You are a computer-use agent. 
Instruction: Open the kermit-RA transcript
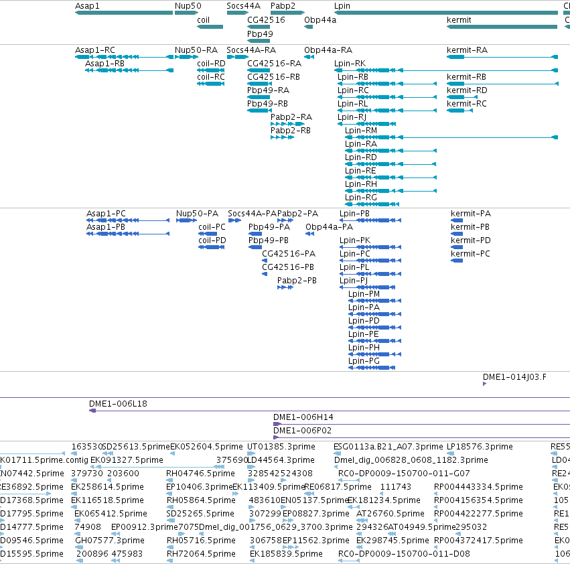coord(502,57)
